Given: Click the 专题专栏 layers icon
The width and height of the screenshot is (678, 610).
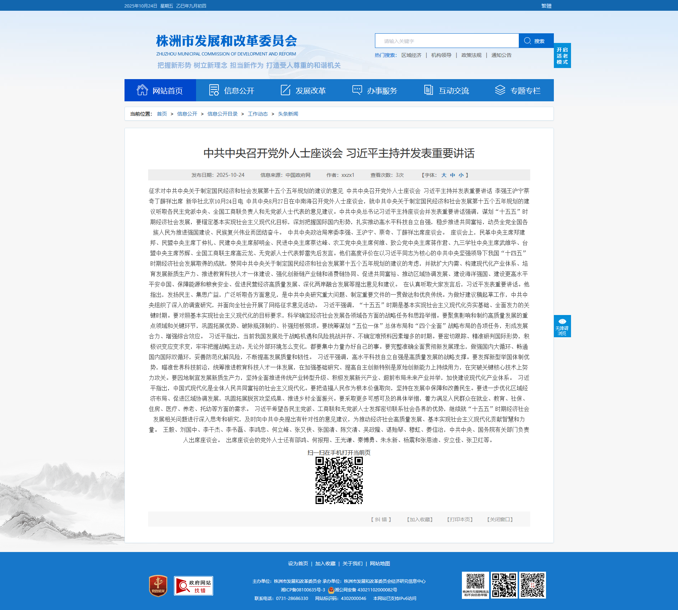Looking at the screenshot, I should 500,90.
